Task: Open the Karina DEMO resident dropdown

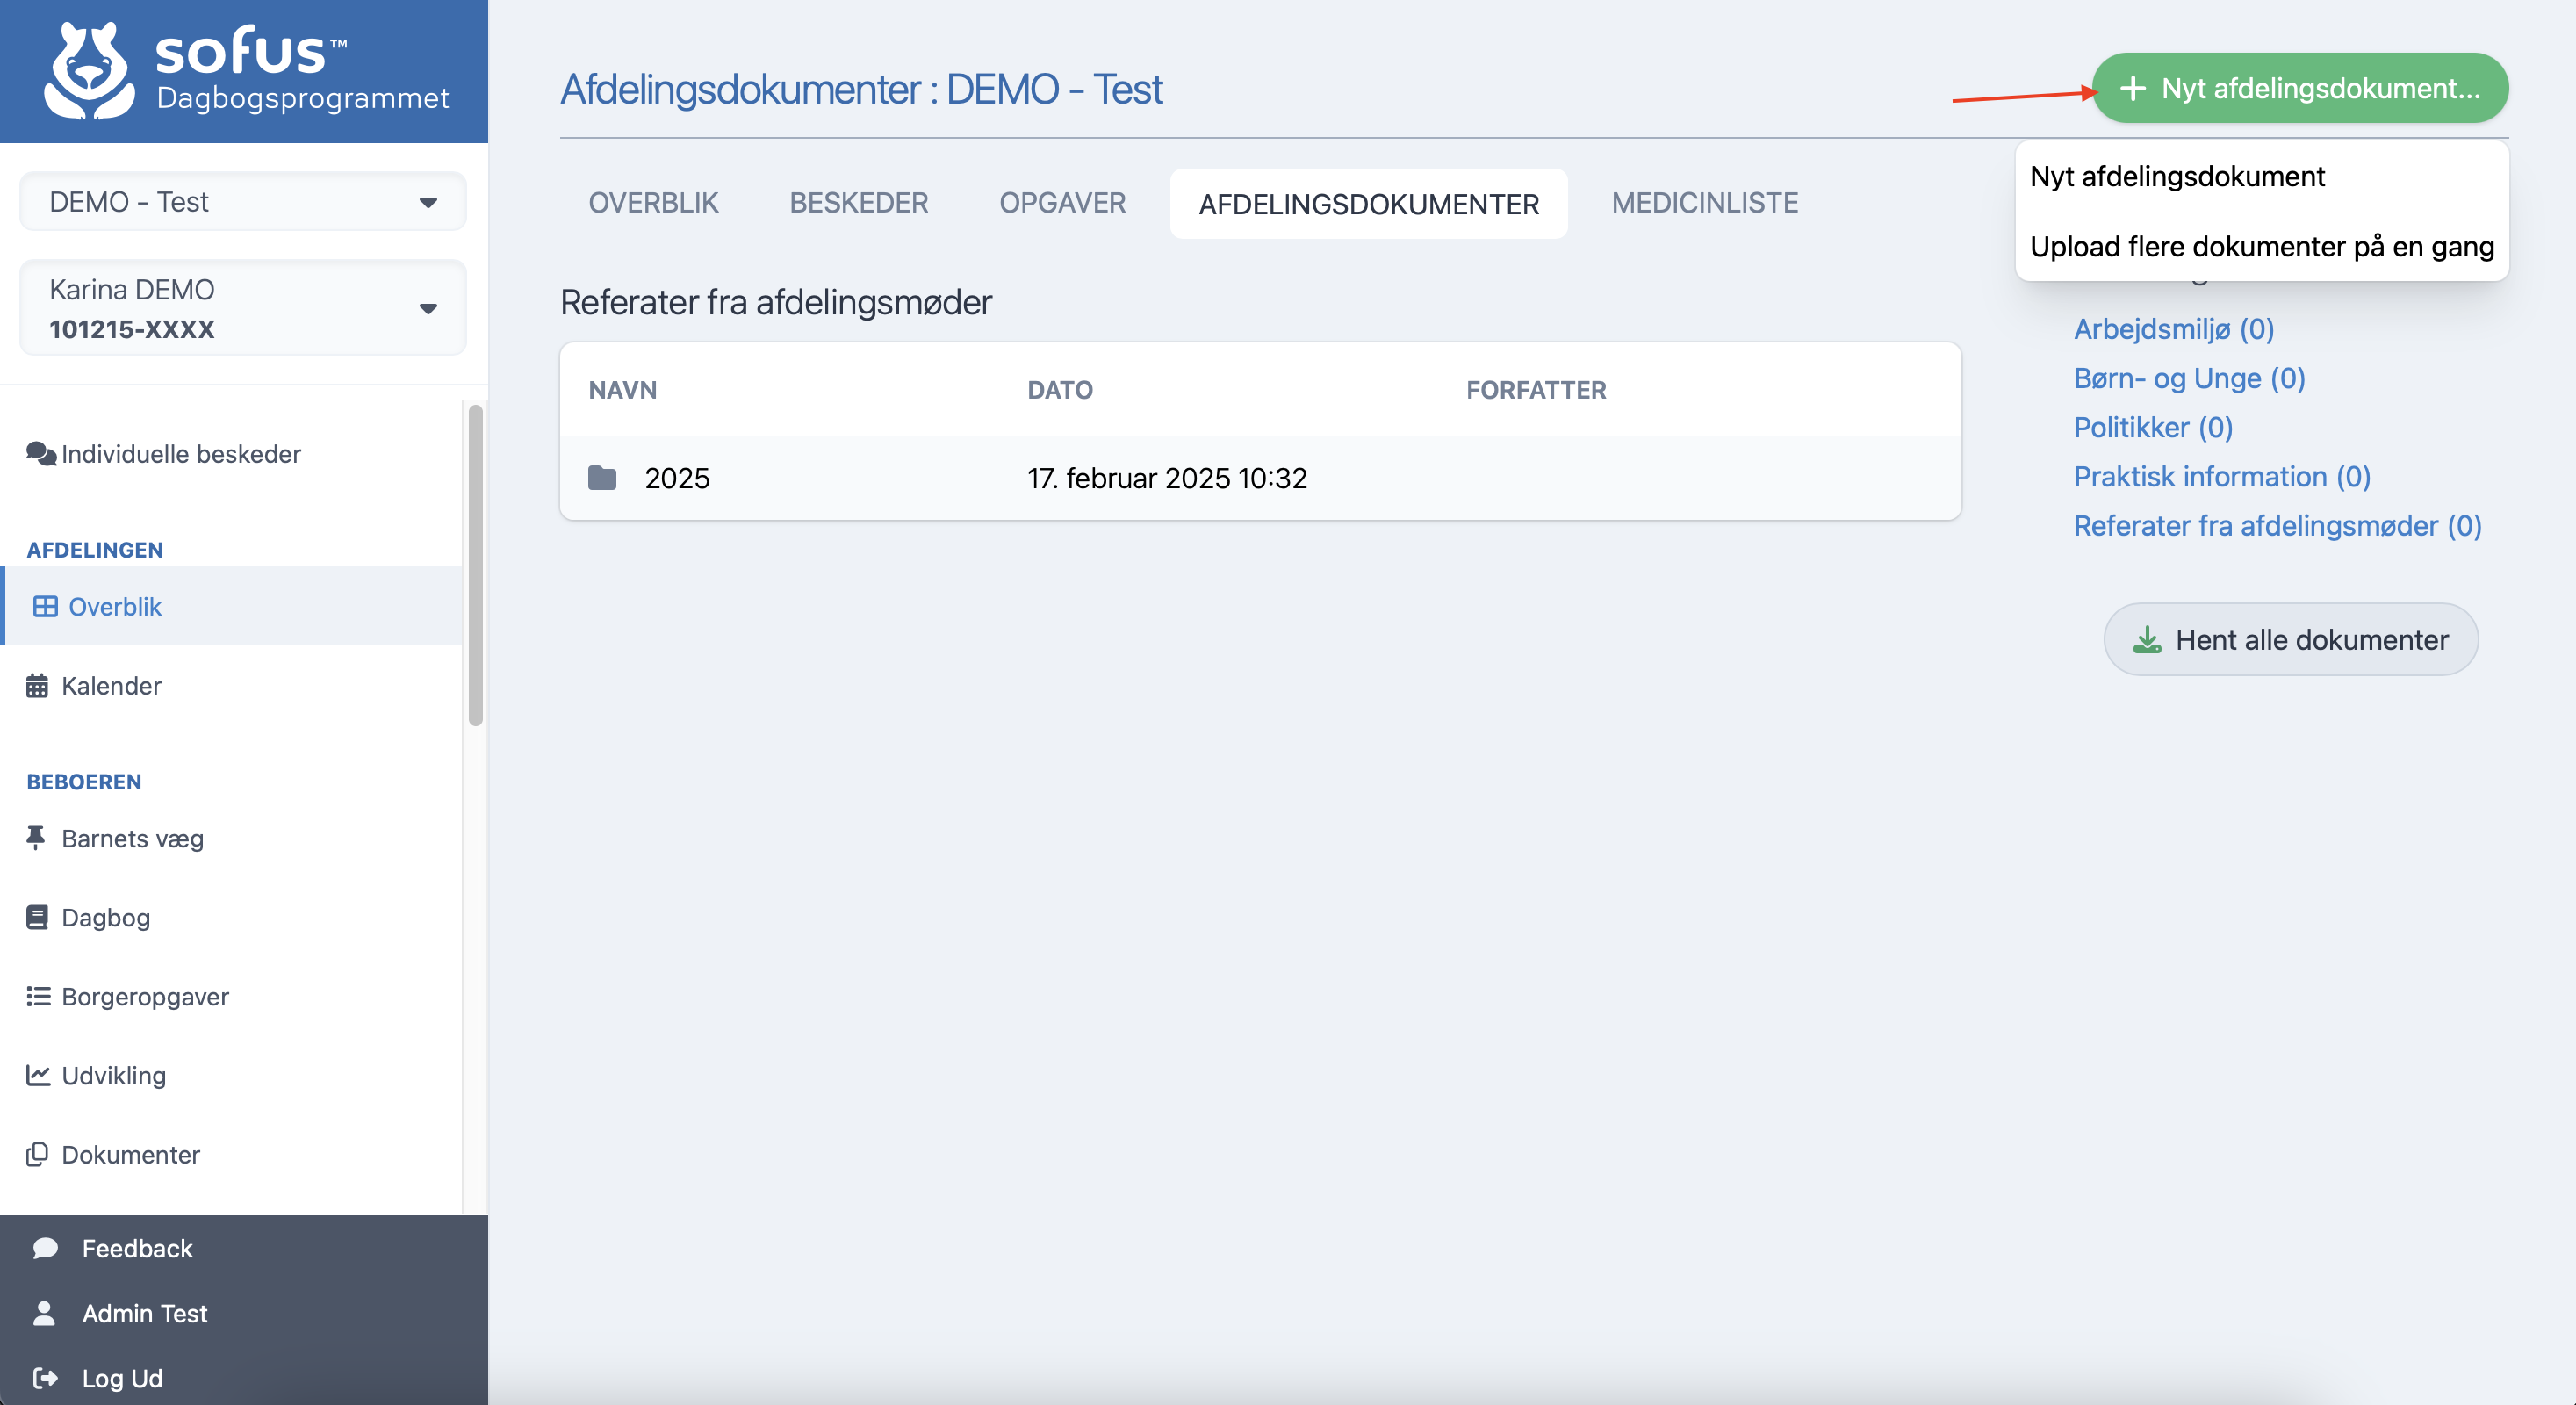Action: (x=243, y=308)
